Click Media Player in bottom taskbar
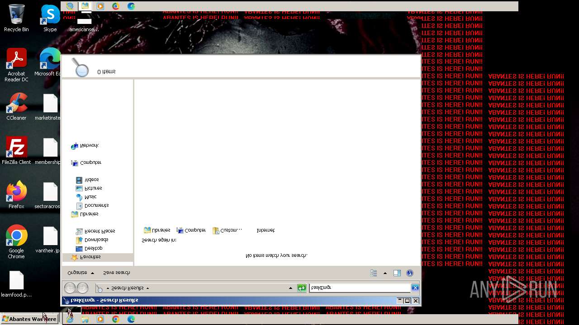This screenshot has height=325, width=579. 100,319
